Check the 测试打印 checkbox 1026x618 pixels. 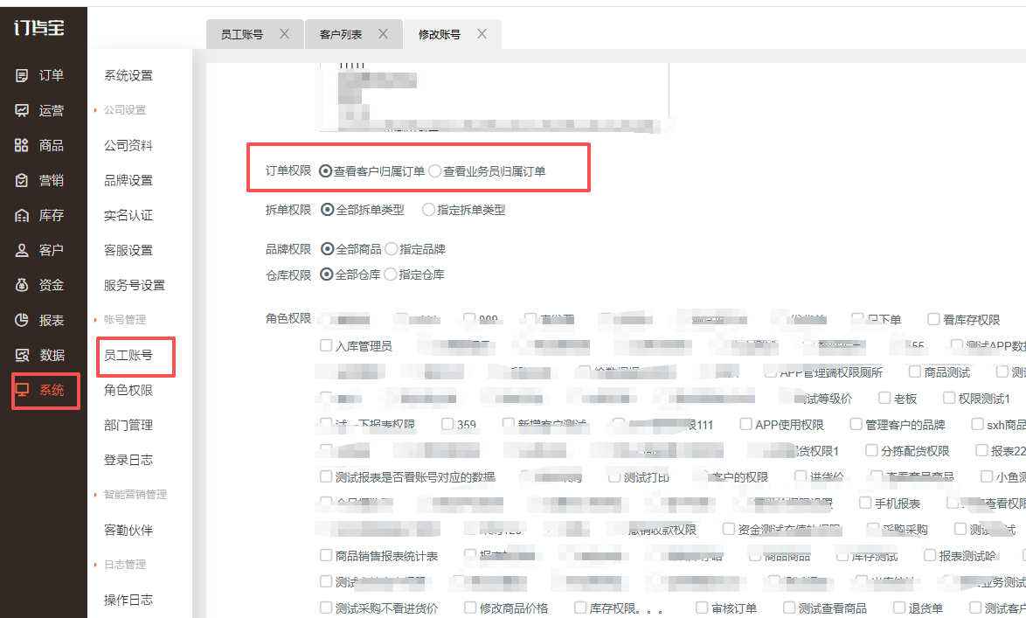(614, 476)
